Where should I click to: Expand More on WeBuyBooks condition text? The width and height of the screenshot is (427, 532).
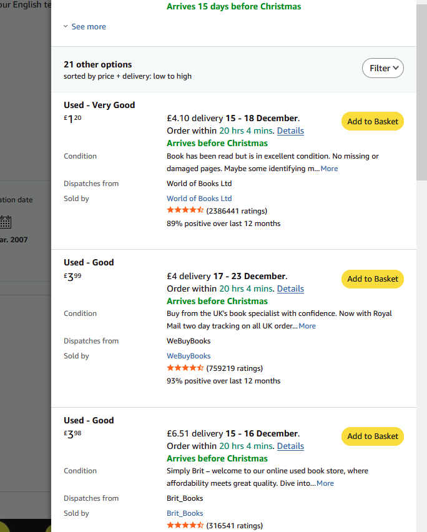307,326
